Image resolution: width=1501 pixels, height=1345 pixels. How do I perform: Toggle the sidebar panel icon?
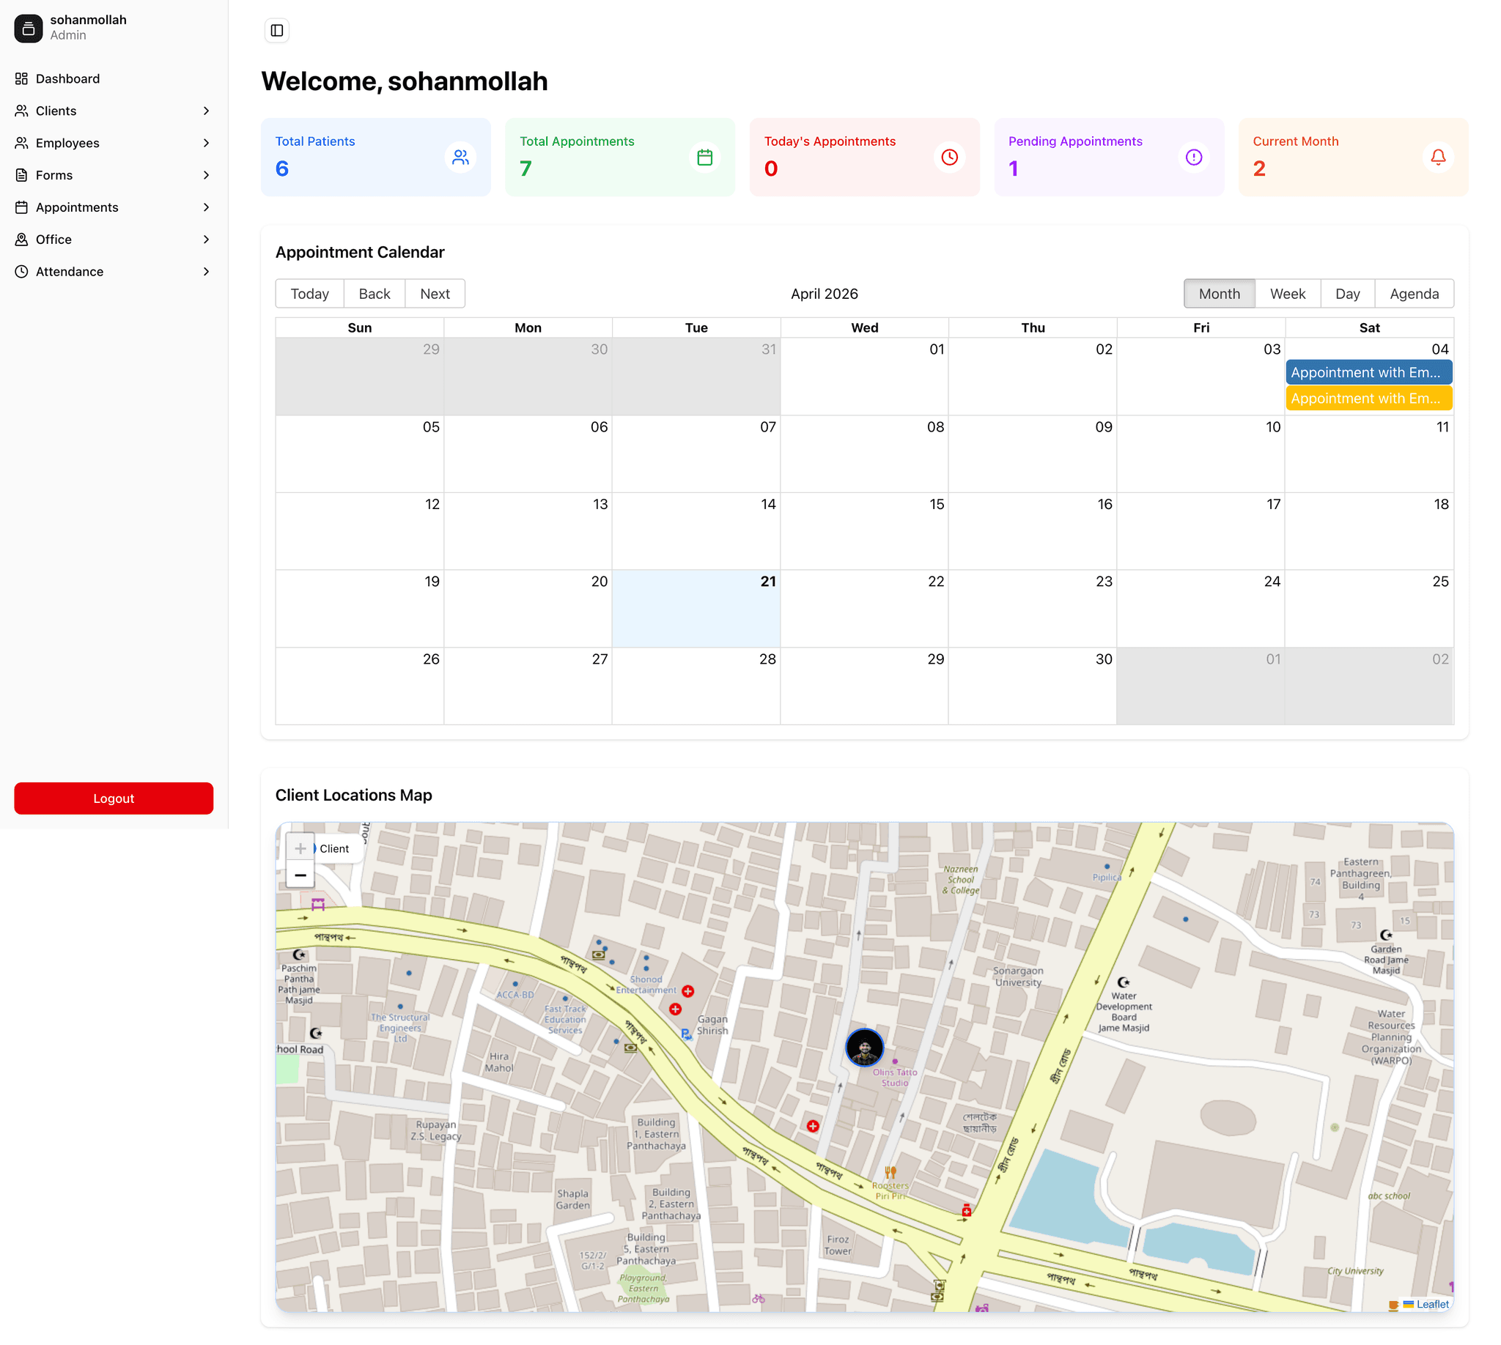pyautogui.click(x=276, y=30)
